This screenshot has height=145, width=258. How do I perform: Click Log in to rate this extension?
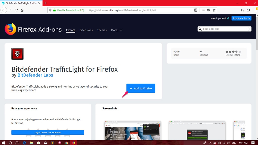(48, 132)
